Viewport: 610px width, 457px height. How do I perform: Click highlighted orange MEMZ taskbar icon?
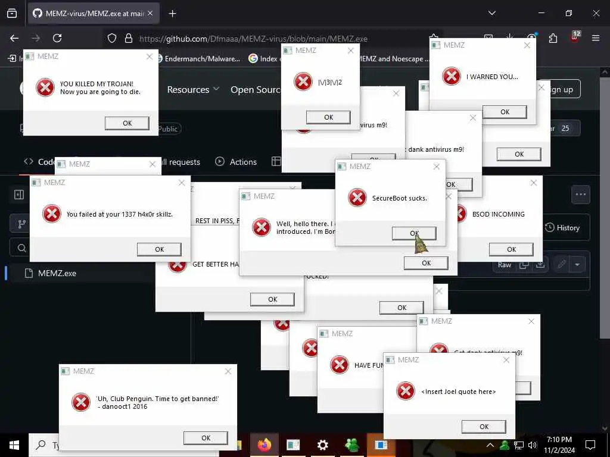pyautogui.click(x=381, y=445)
